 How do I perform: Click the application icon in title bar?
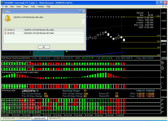[2, 3]
